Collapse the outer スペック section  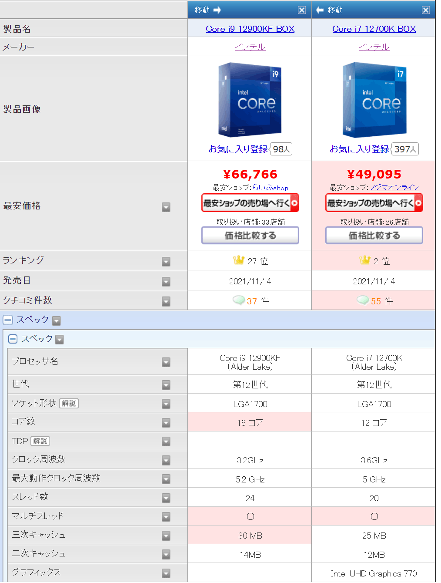pos(8,320)
